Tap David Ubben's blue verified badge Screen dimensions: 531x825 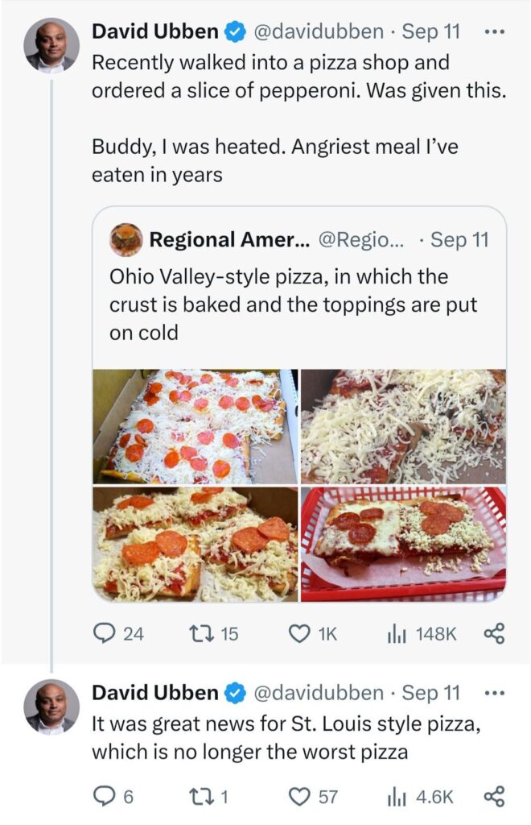[x=234, y=32]
